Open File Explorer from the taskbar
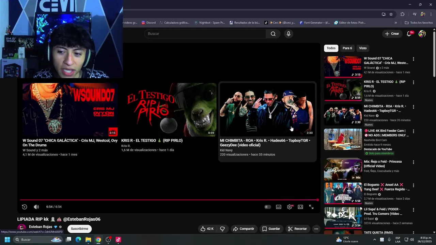436x245 pixels. pos(88,240)
